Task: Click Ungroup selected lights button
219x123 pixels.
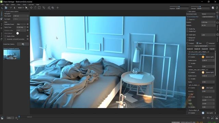Action: pyautogui.click(x=201, y=46)
